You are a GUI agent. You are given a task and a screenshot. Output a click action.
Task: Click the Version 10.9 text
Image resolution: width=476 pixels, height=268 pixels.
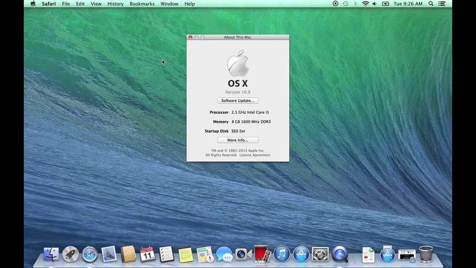point(238,92)
